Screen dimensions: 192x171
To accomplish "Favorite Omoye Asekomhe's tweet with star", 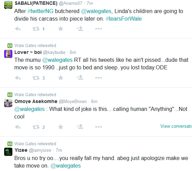I will tap(61, 127).
